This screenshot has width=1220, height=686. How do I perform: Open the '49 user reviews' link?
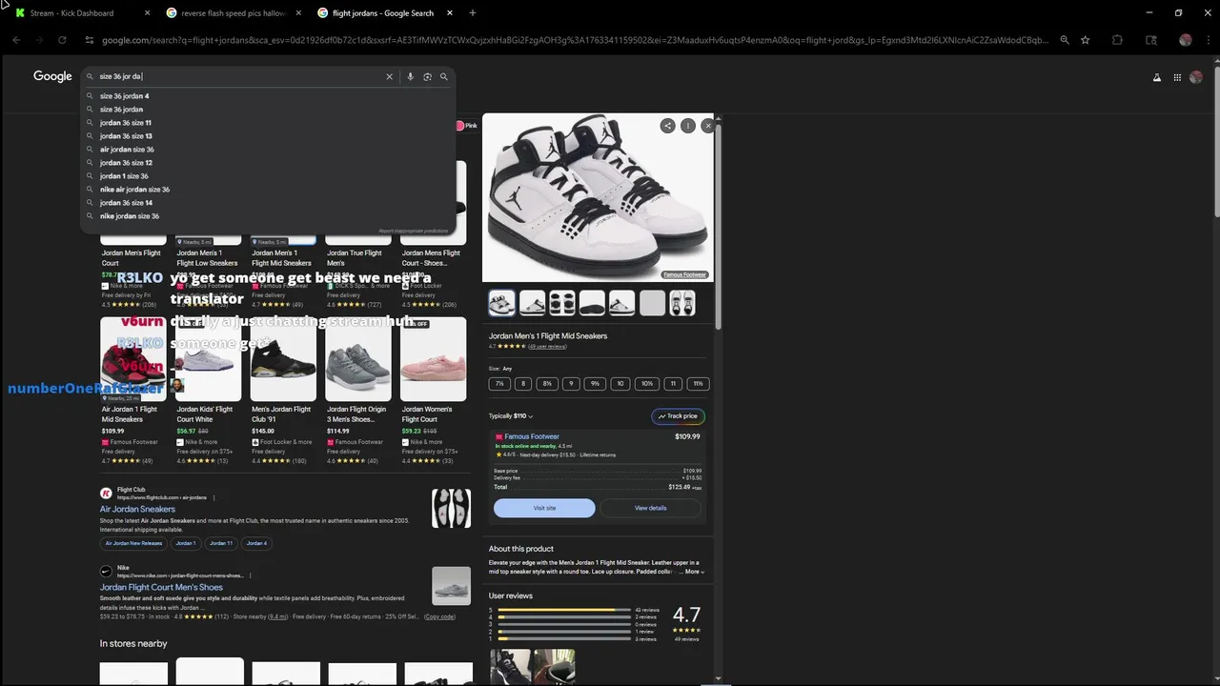[x=547, y=347]
